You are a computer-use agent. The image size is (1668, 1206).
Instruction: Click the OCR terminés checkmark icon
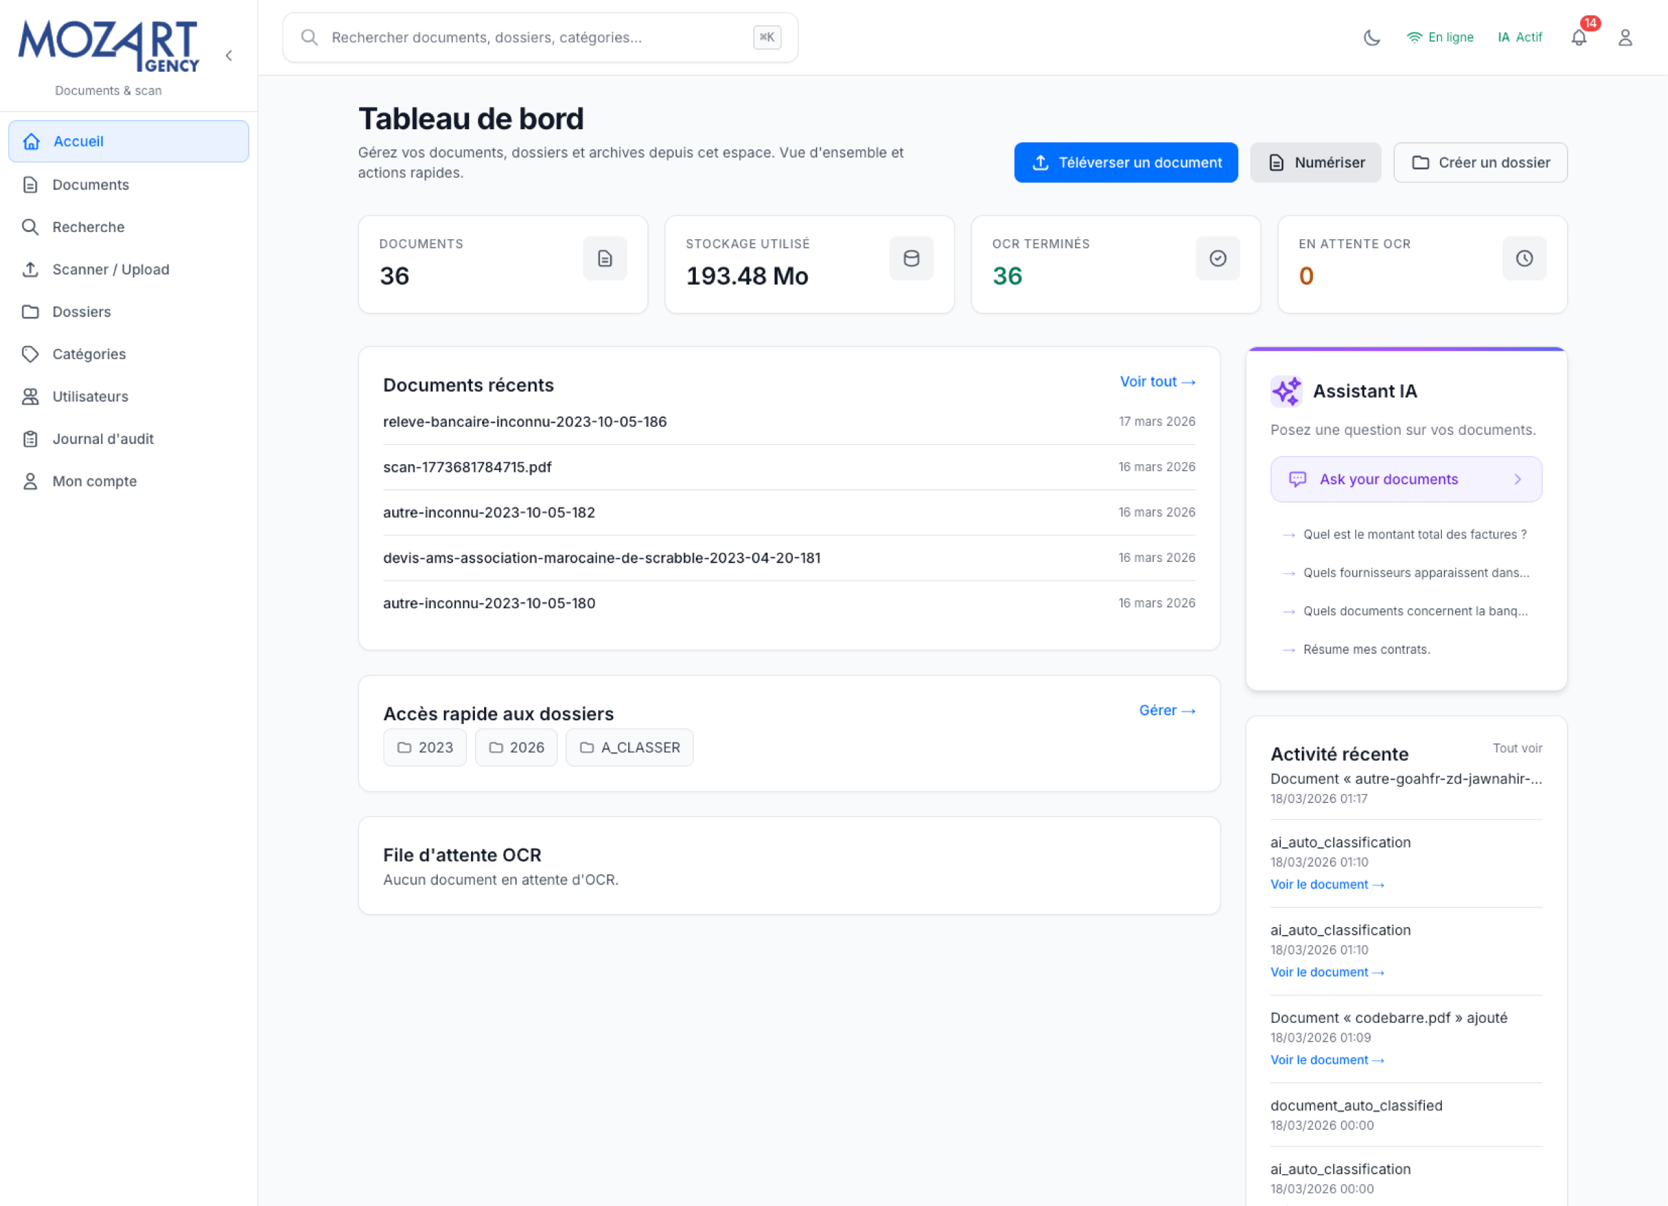(x=1217, y=258)
